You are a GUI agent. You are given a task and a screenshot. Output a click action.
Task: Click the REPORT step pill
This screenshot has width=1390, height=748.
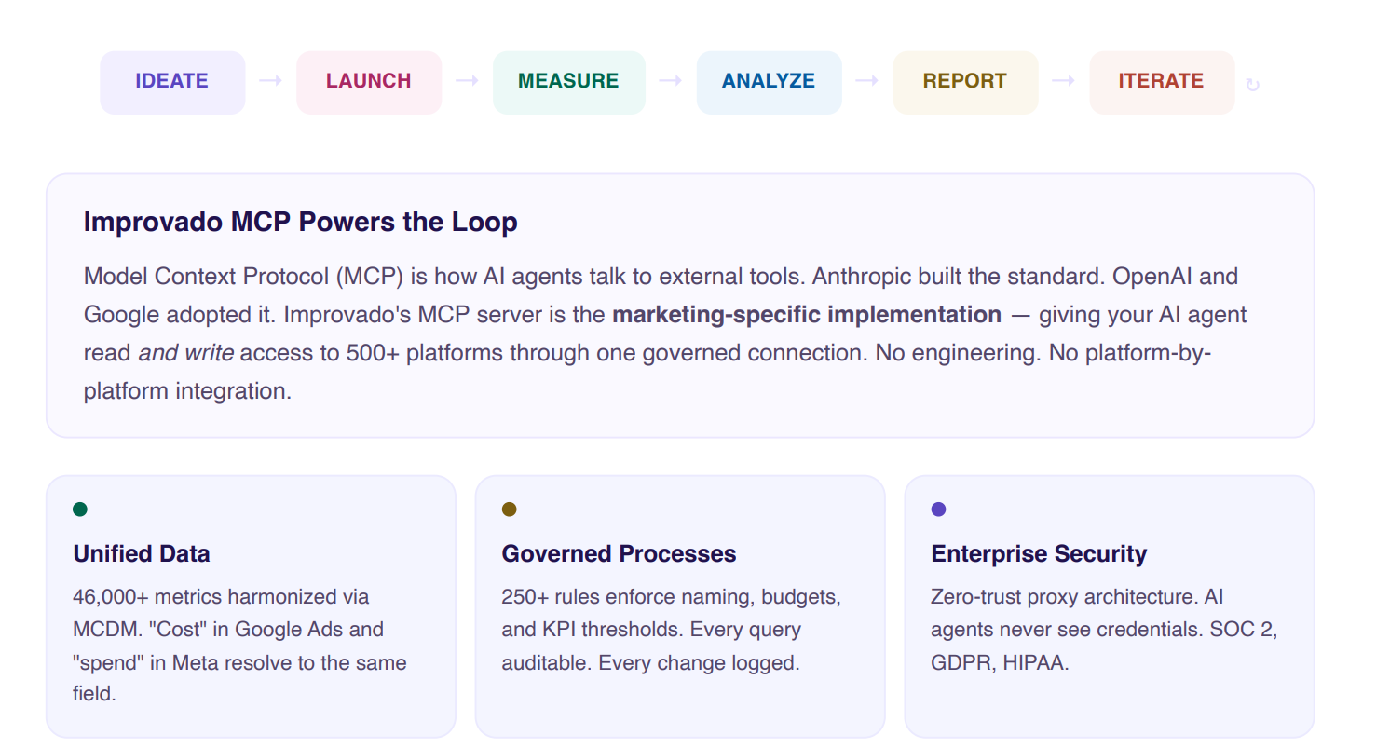click(965, 82)
